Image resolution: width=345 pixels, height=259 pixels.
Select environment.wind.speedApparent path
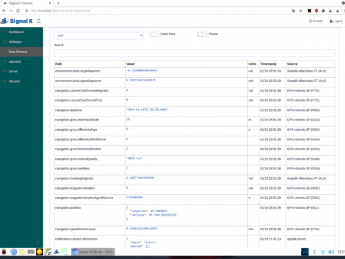[78, 81]
